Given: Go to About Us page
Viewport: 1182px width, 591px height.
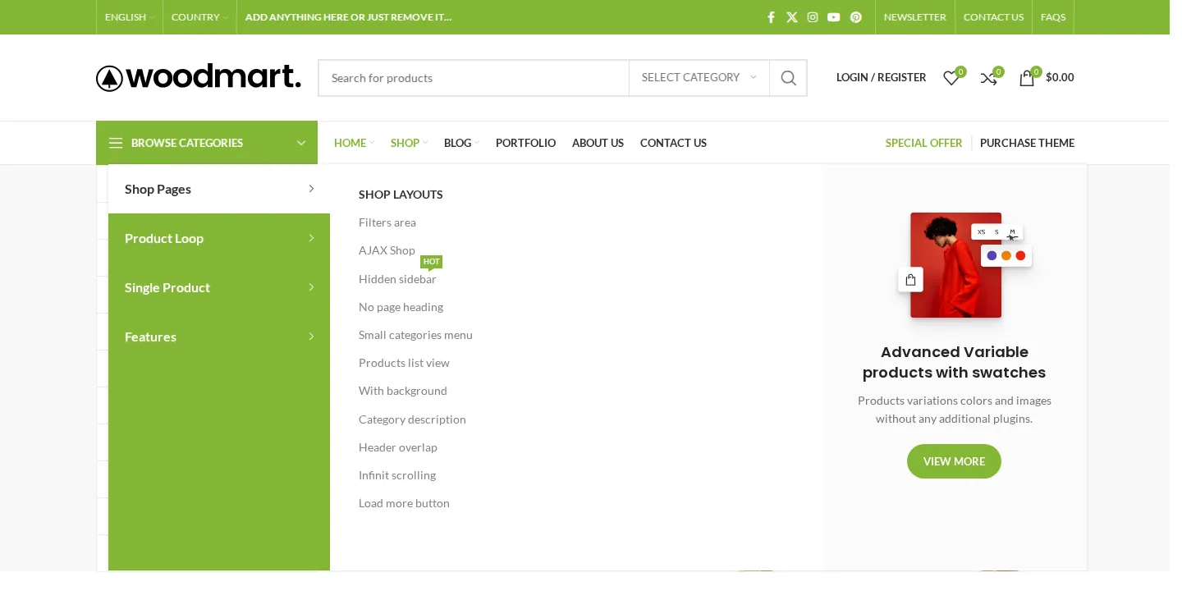Looking at the screenshot, I should (598, 143).
